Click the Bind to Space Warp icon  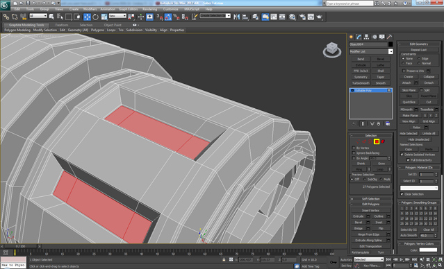pyautogui.click(x=24, y=17)
